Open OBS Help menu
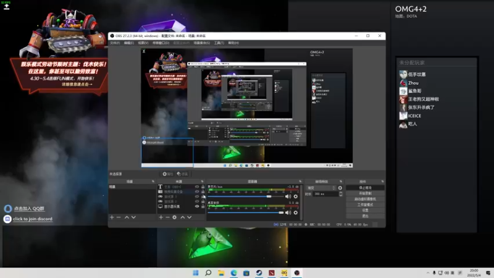This screenshot has height=278, width=494. pyautogui.click(x=233, y=43)
